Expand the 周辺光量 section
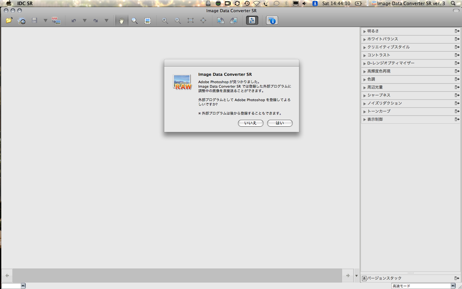This screenshot has height=289, width=462. pos(364,87)
